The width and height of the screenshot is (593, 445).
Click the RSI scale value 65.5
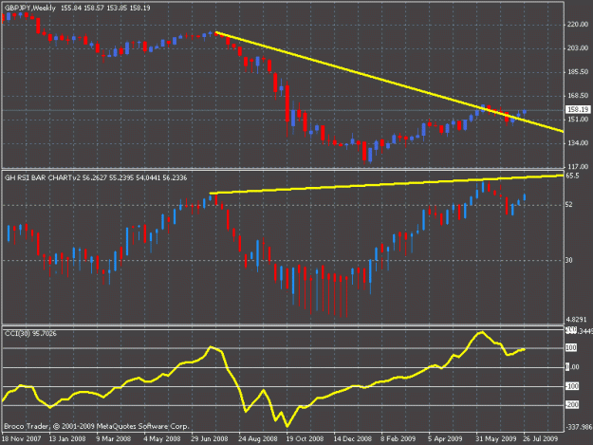573,176
